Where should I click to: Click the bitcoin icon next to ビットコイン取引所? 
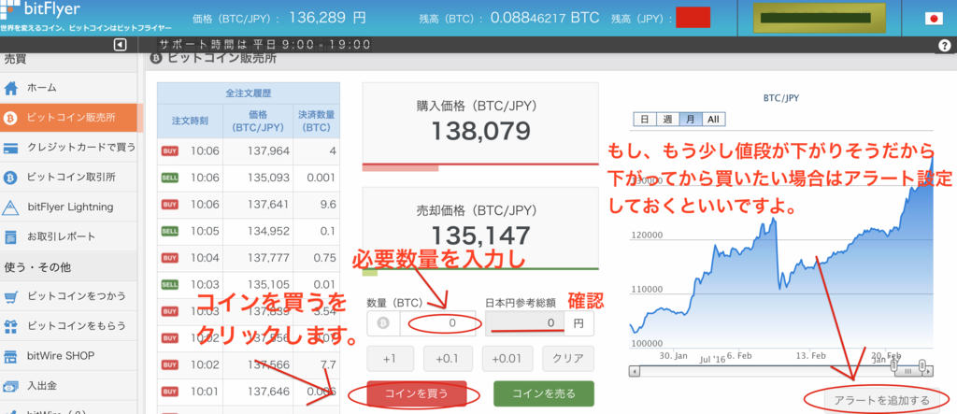pos(10,178)
